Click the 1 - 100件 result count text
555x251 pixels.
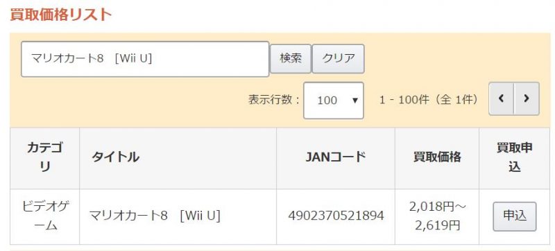coord(429,100)
